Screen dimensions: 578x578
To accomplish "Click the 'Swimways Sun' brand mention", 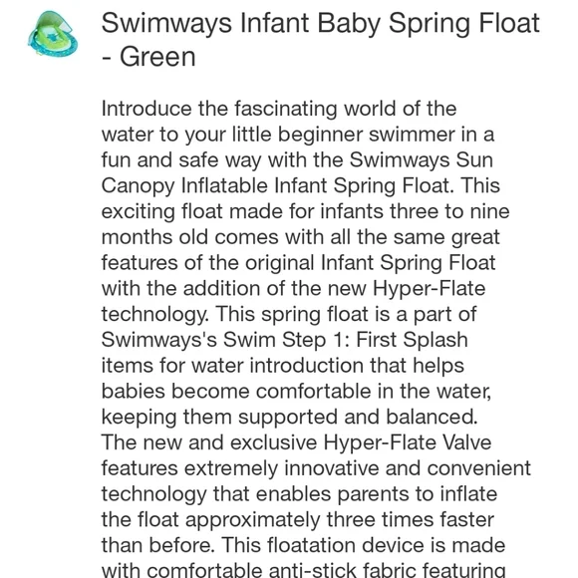I will pyautogui.click(x=421, y=160).
